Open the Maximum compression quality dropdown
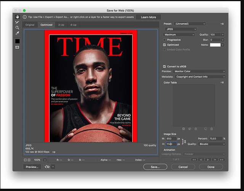 pos(179,35)
